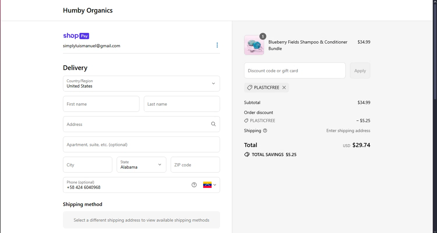Viewport: 437px width, 233px height.
Task: Click the Blueberry Fields Shampoo & Conditioner product name
Action: [308, 45]
